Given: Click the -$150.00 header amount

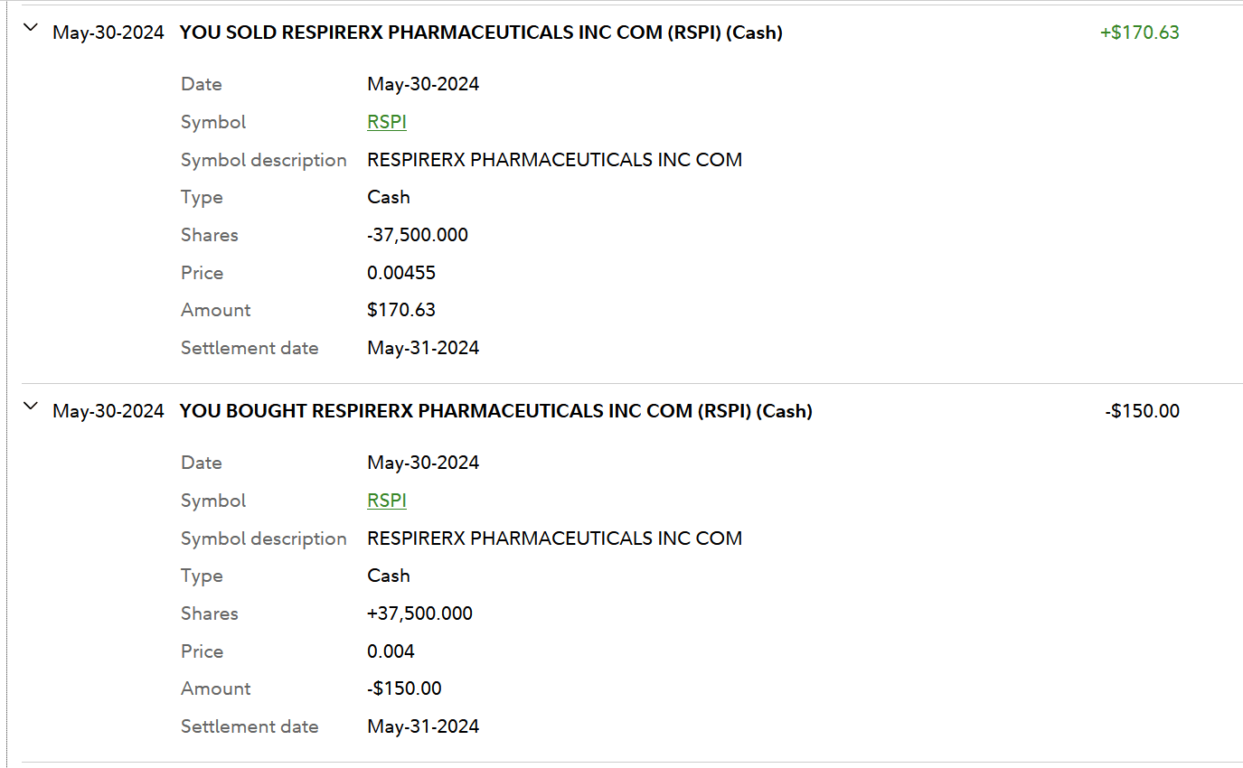Looking at the screenshot, I should pyautogui.click(x=1142, y=411).
